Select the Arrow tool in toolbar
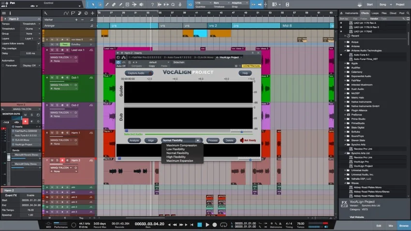This screenshot has width=411, height=231. pos(93,4)
